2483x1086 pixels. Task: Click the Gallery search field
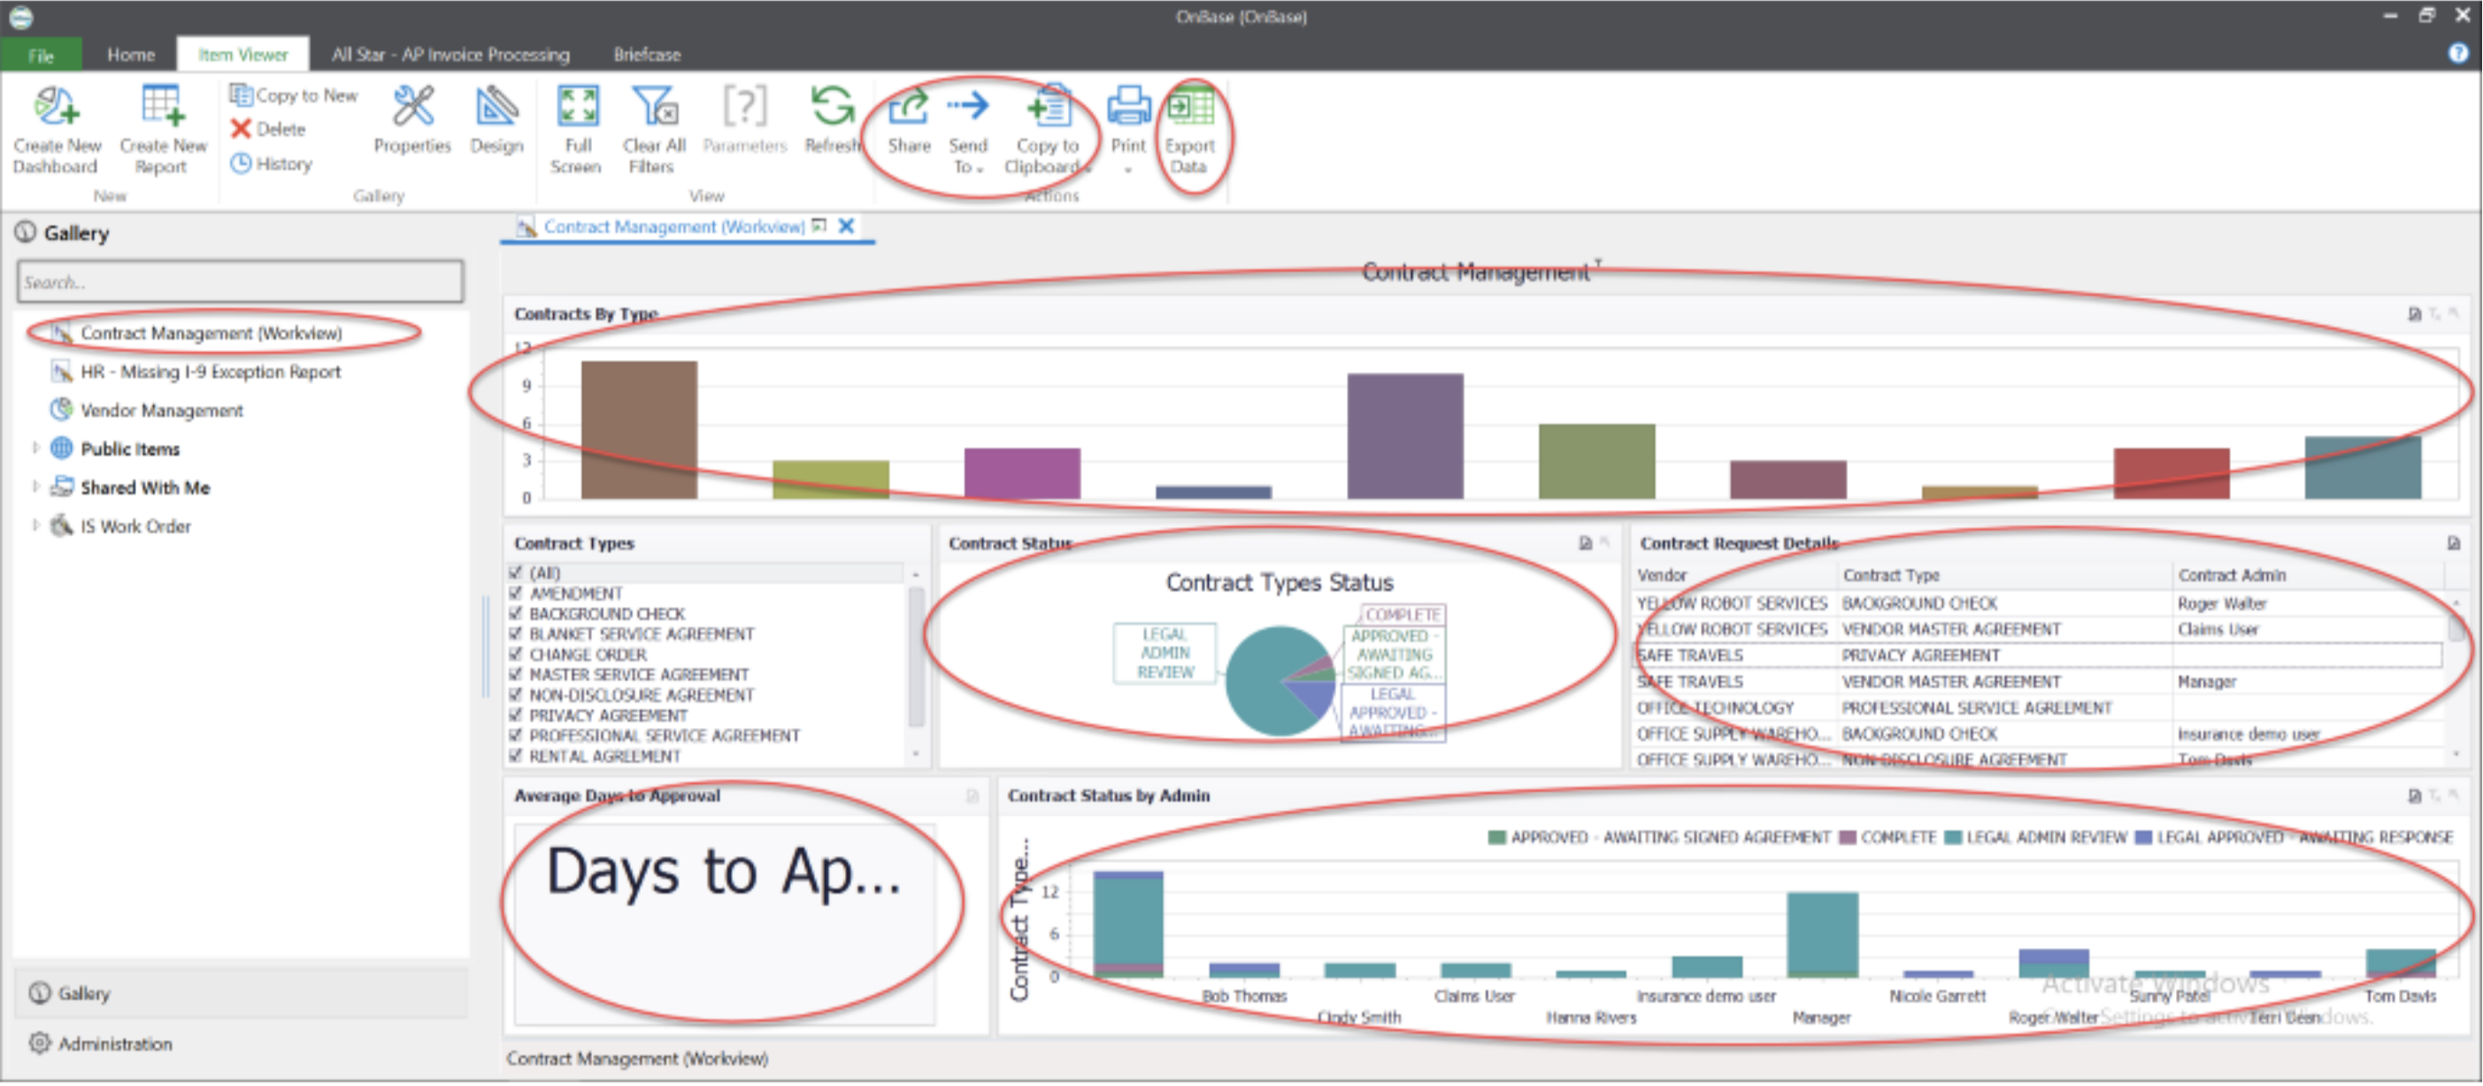click(239, 282)
